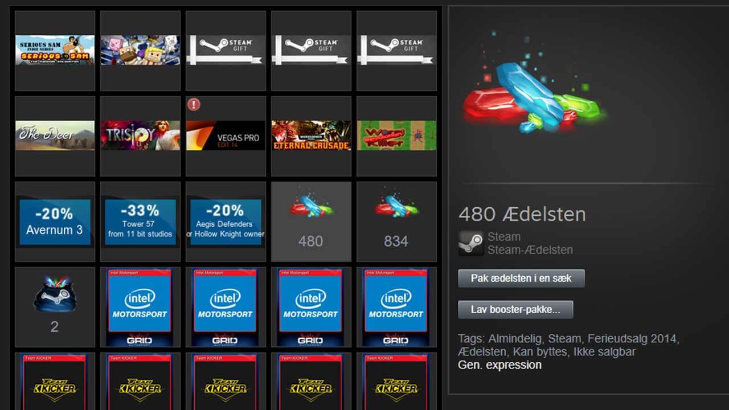Click the Lav booster-pakke button

pos(515,310)
